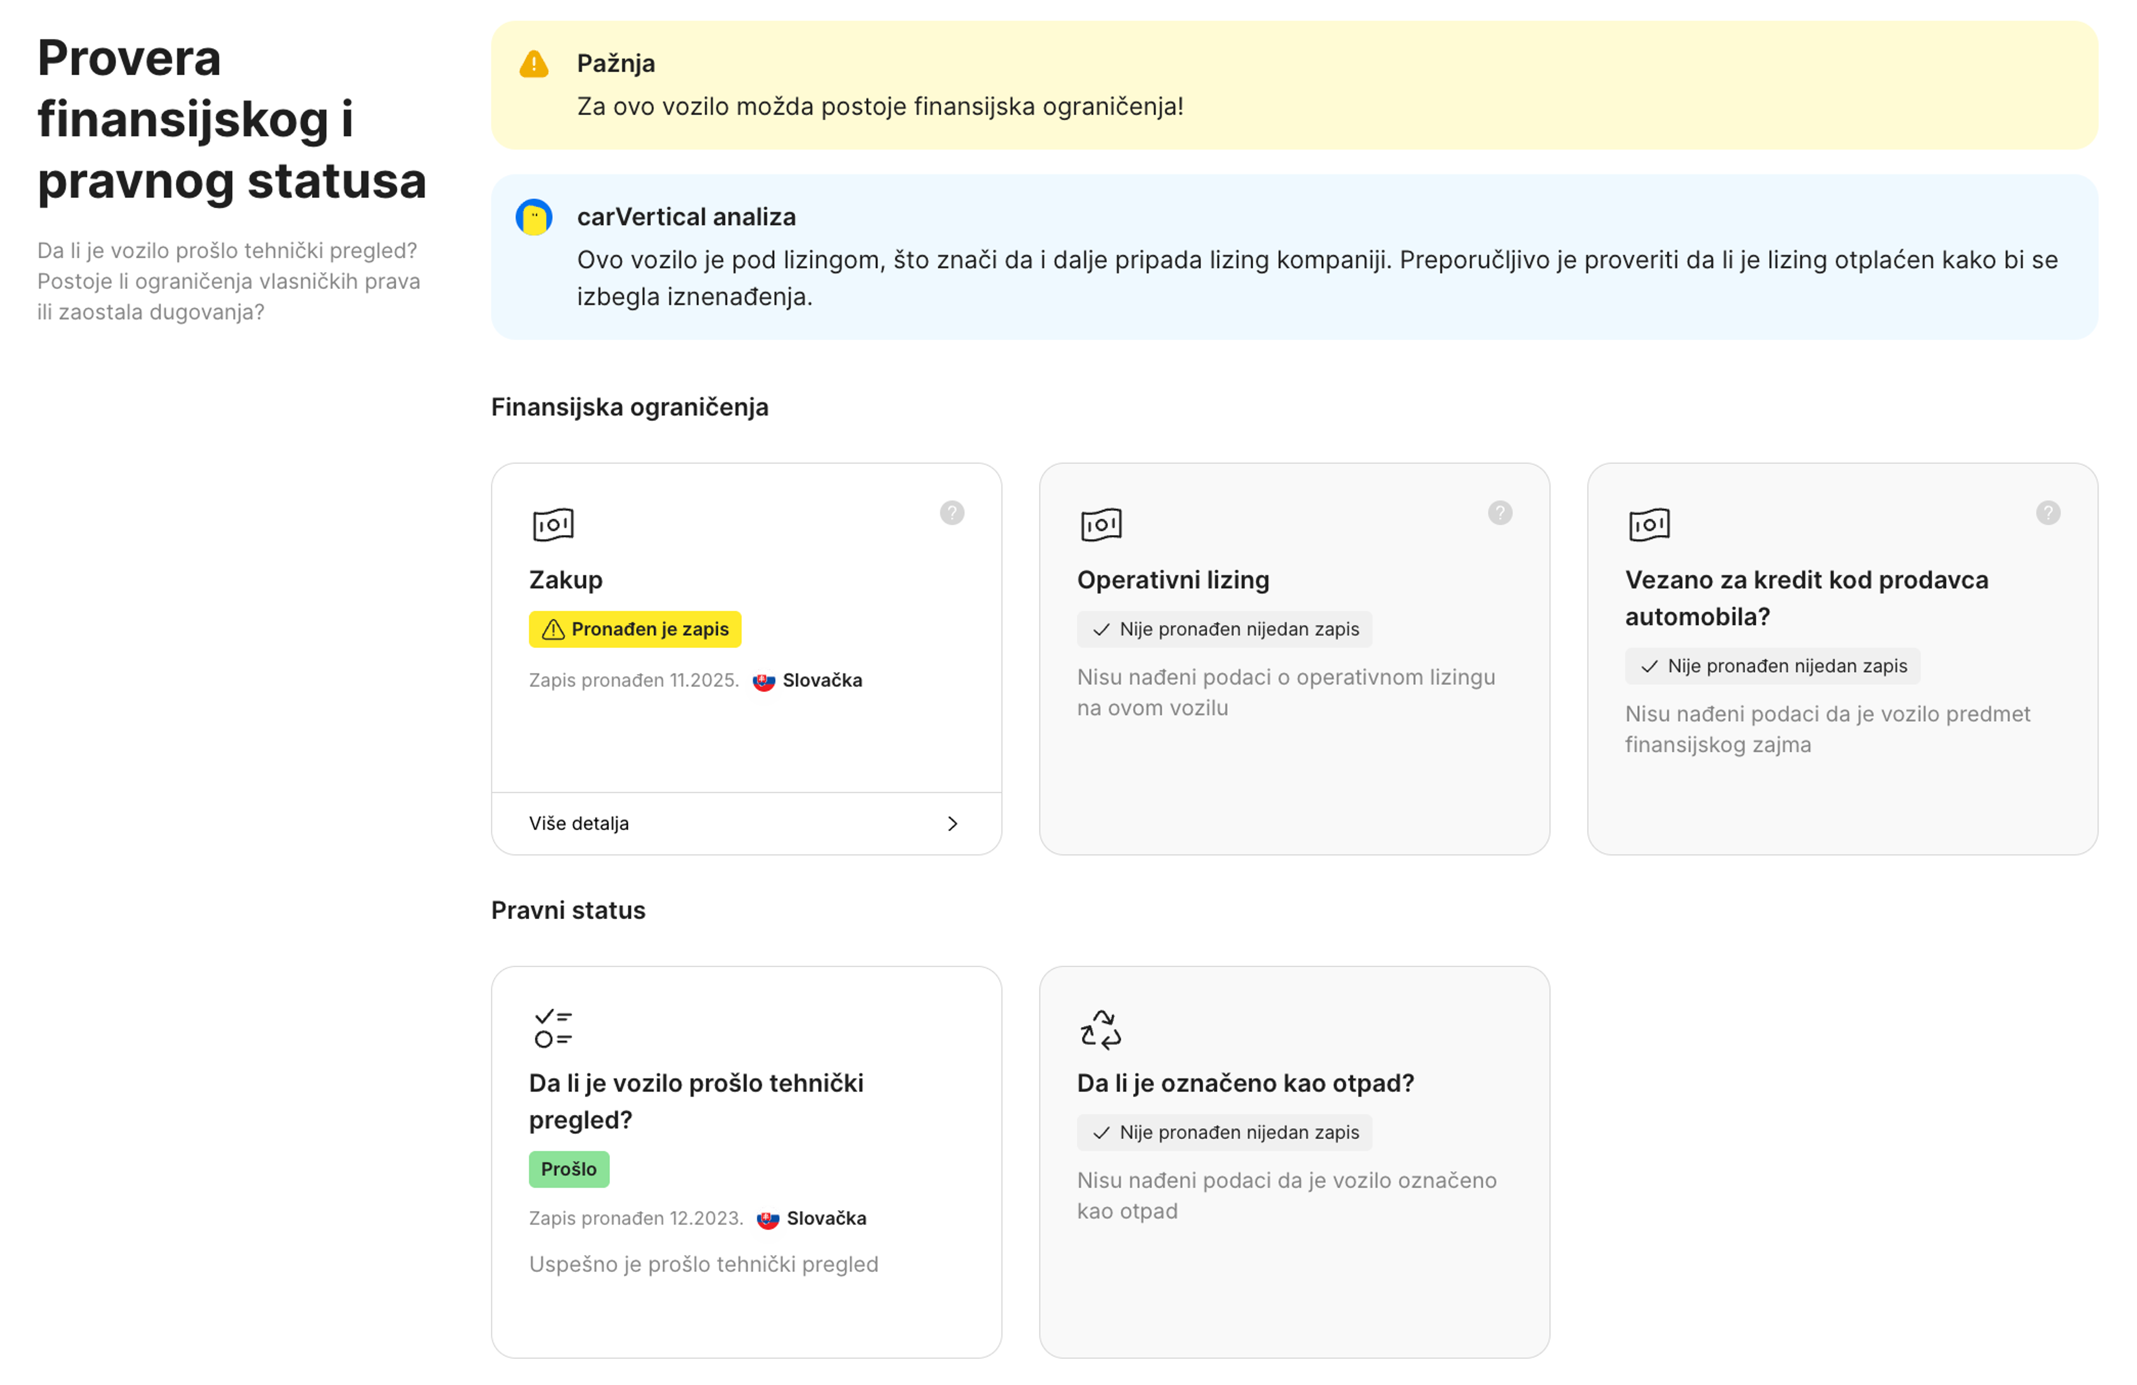Image resolution: width=2137 pixels, height=1385 pixels.
Task: Click the carVertical analiza mascot icon
Action: click(533, 217)
